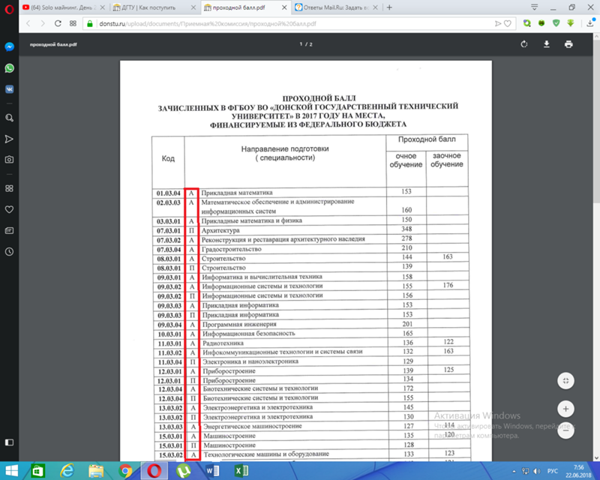This screenshot has width=600, height=480.
Task: Reload the current page
Action: click(58, 23)
